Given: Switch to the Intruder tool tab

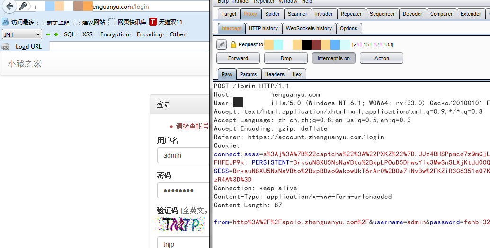Looking at the screenshot, I should click(x=324, y=14).
